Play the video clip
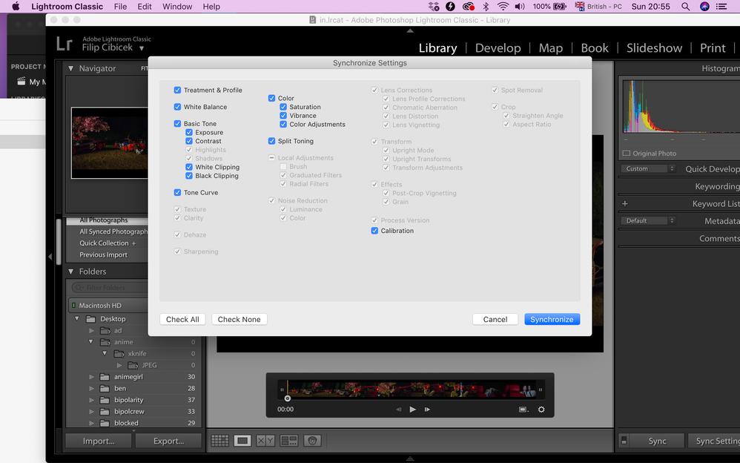Viewport: 740px width, 463px height. pyautogui.click(x=413, y=410)
